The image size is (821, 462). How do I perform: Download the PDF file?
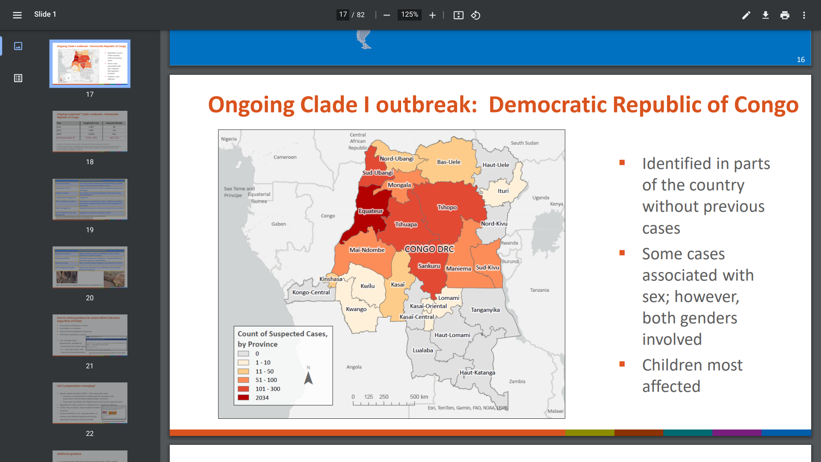[765, 15]
